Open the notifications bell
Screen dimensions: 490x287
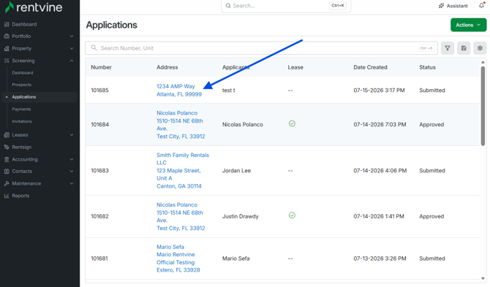coord(481,5)
